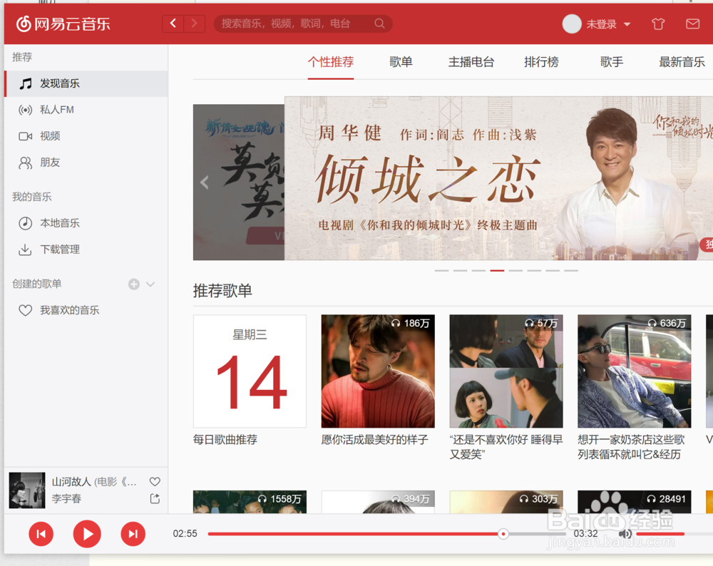Click the 愿你活成最美好的样子 title

(375, 440)
